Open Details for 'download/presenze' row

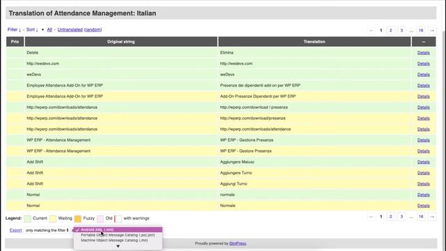coord(423,119)
